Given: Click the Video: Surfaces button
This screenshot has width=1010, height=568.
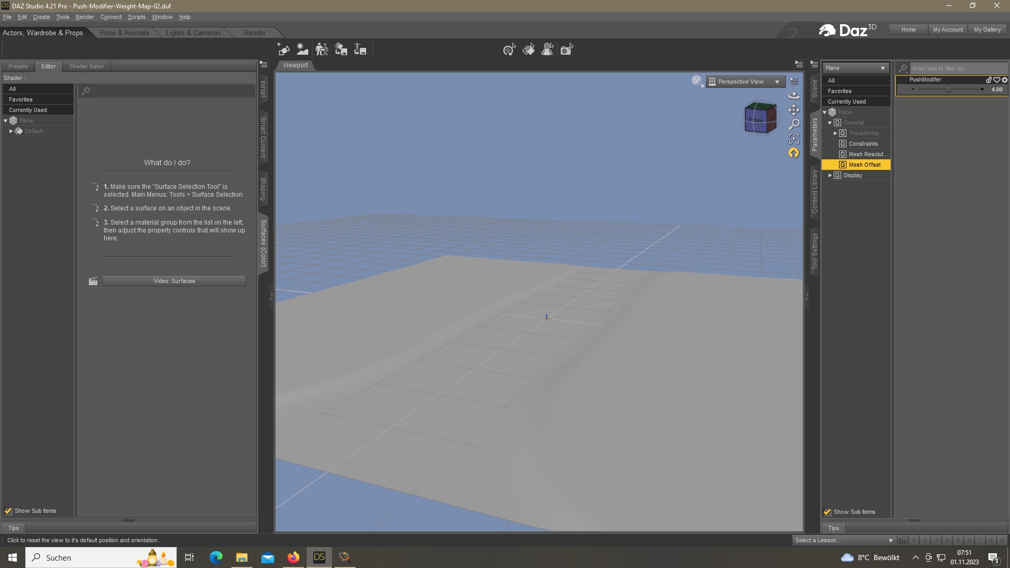Looking at the screenshot, I should 174,281.
